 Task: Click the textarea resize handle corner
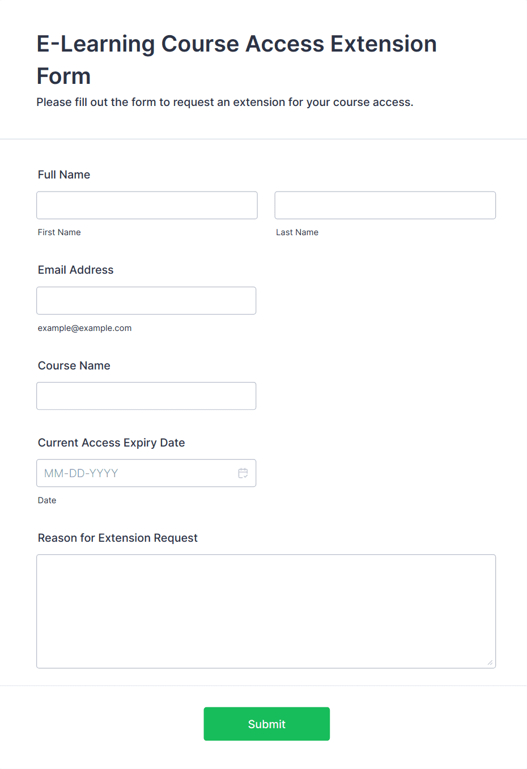(490, 662)
